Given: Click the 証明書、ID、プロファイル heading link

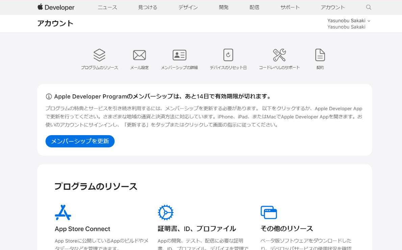Looking at the screenshot, I should (x=197, y=229).
